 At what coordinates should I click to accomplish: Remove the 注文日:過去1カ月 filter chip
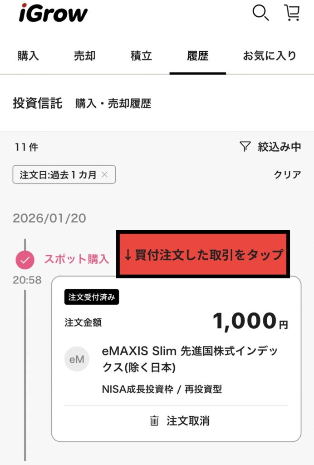[104, 175]
